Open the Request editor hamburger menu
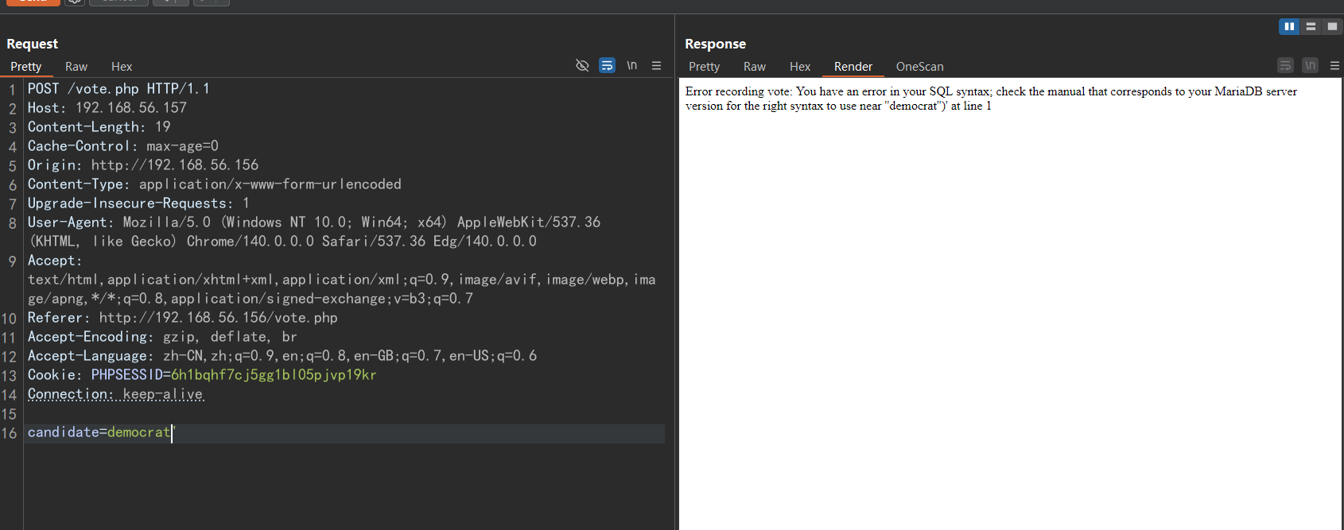 656,65
